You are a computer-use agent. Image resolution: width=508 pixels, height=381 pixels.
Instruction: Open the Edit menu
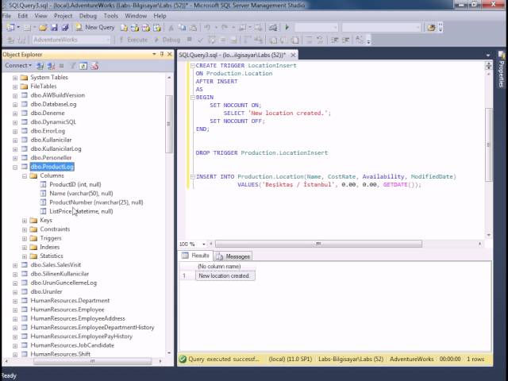click(22, 16)
